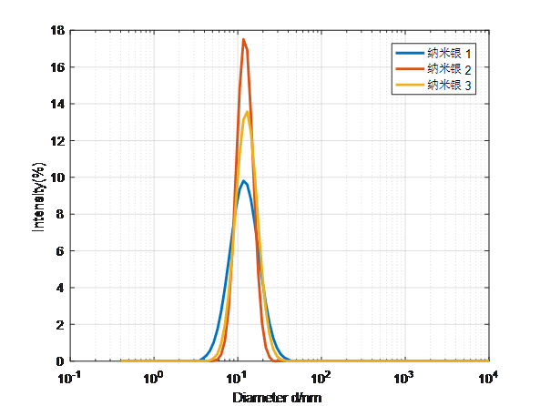Screen dimensions: 540x406
Task: Click the x-axis tick label 10^1
Action: 238,378
